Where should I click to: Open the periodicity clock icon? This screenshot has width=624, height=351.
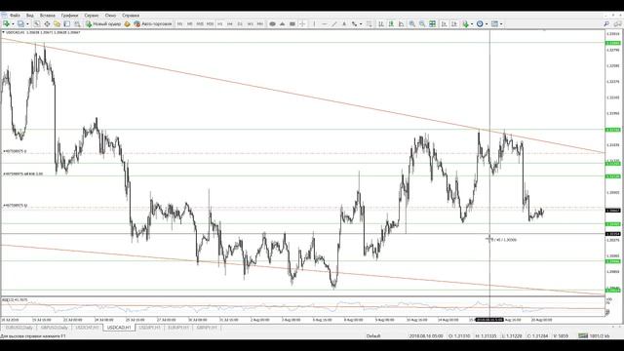[480, 23]
